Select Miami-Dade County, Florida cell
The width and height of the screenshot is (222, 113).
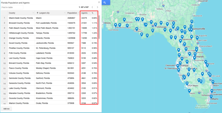pos(21,18)
